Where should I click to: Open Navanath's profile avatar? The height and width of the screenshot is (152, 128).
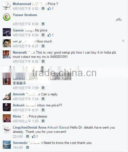point(7,54)
